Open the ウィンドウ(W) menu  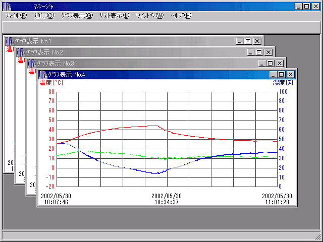(x=150, y=16)
